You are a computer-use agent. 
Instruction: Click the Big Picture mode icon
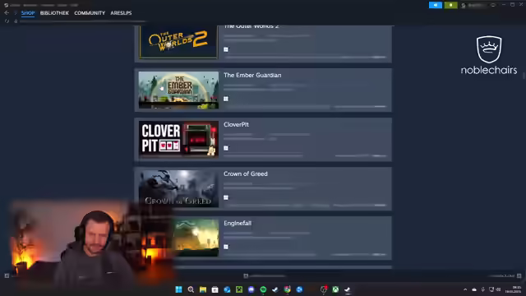pyautogui.click(x=493, y=5)
